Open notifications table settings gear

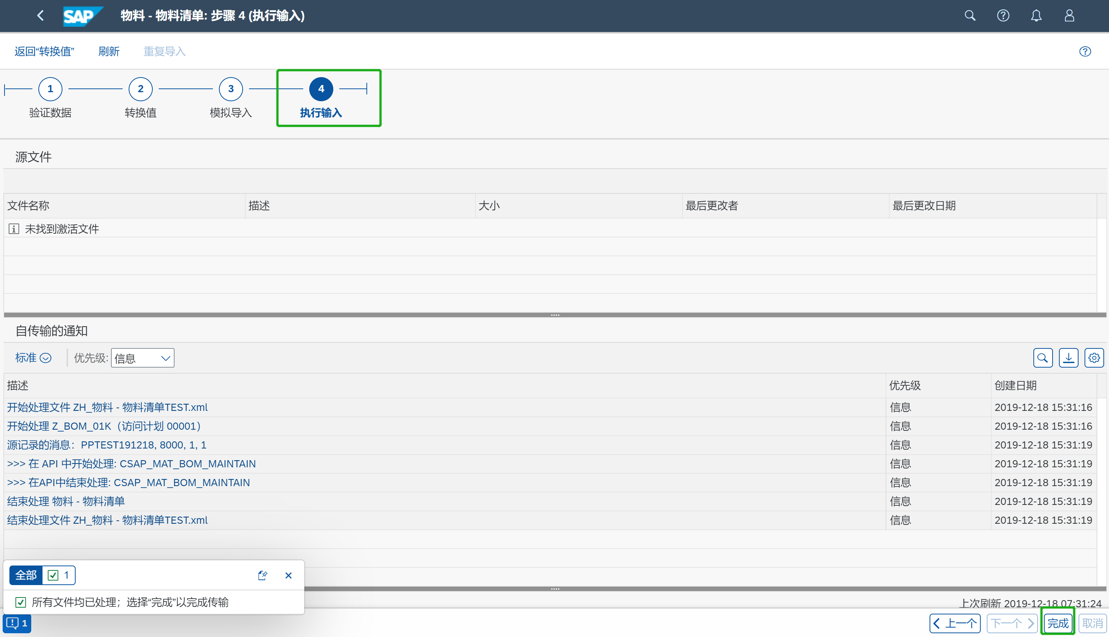pos(1094,358)
